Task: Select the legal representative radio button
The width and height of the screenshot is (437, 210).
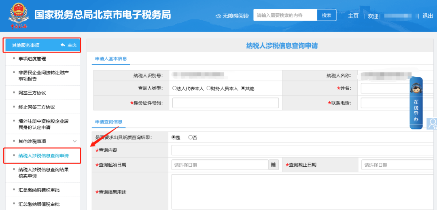Action: click(x=174, y=88)
